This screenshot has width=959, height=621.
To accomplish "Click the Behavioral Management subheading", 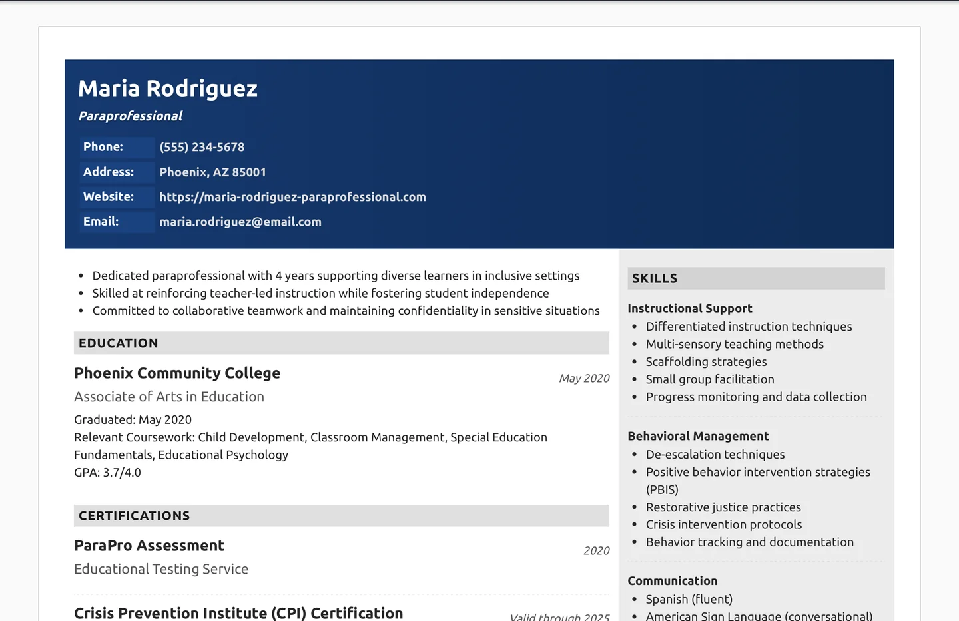I will click(x=698, y=436).
